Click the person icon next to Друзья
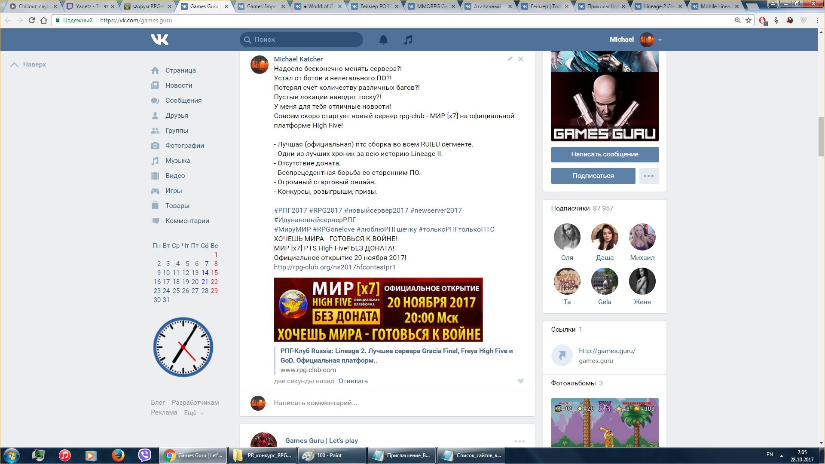 pos(155,116)
